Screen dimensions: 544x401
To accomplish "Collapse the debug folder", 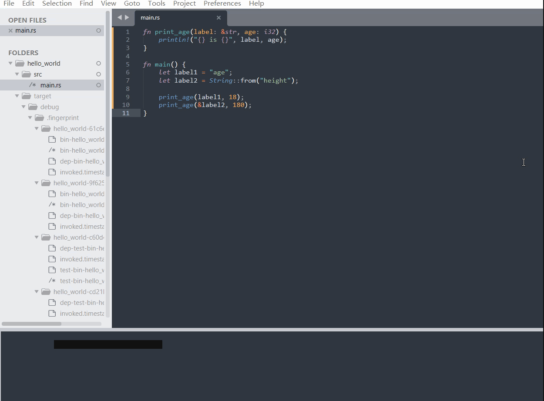I will (24, 107).
